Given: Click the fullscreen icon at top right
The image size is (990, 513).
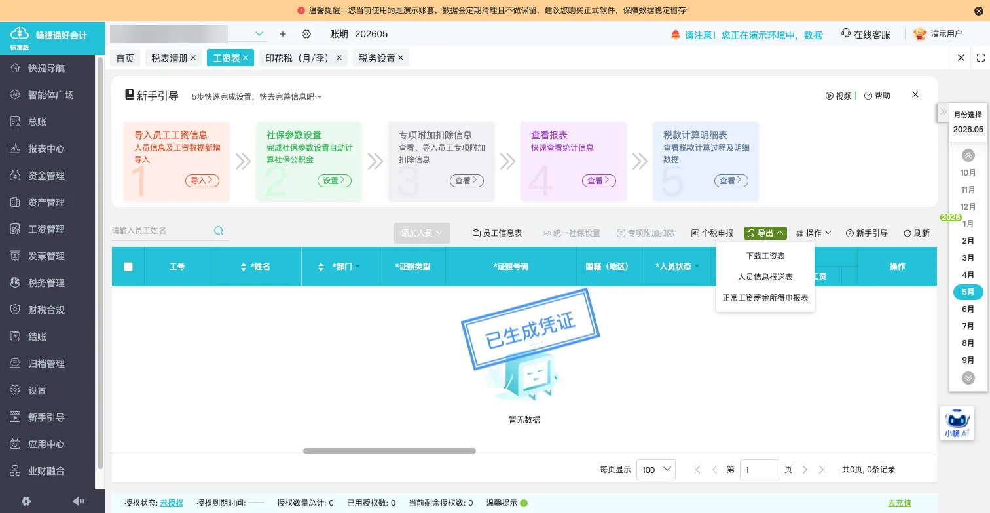Looking at the screenshot, I should (981, 58).
